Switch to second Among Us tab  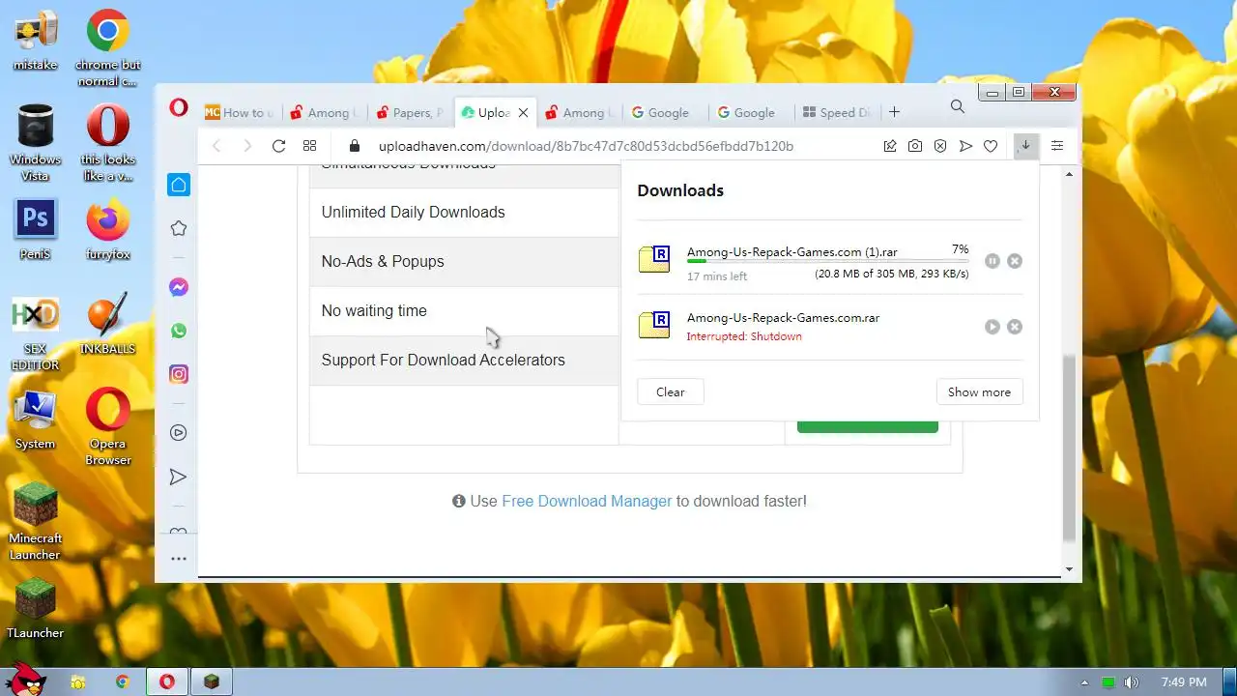coord(580,112)
